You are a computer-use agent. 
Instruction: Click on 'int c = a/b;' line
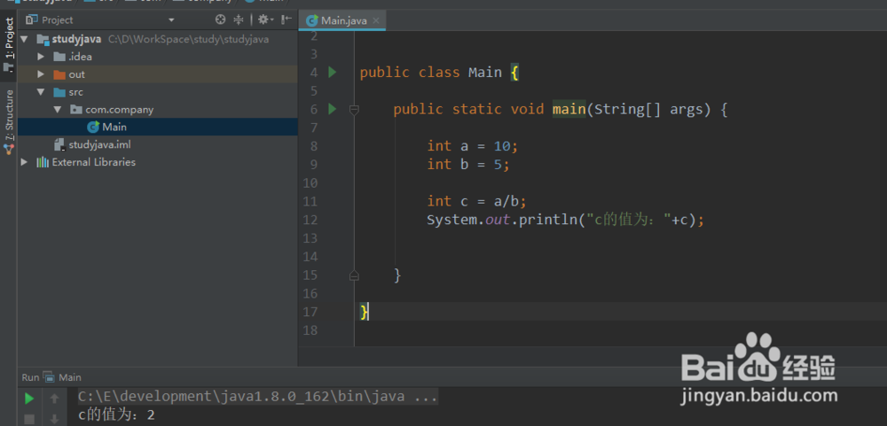477,201
